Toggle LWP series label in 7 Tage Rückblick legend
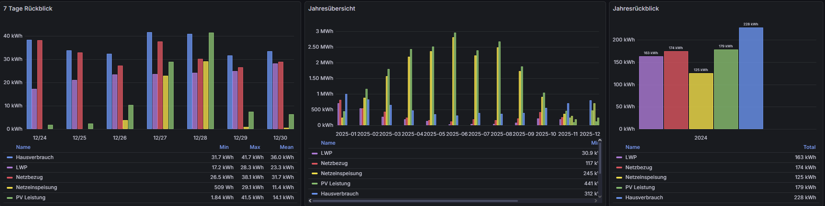 pyautogui.click(x=22, y=168)
